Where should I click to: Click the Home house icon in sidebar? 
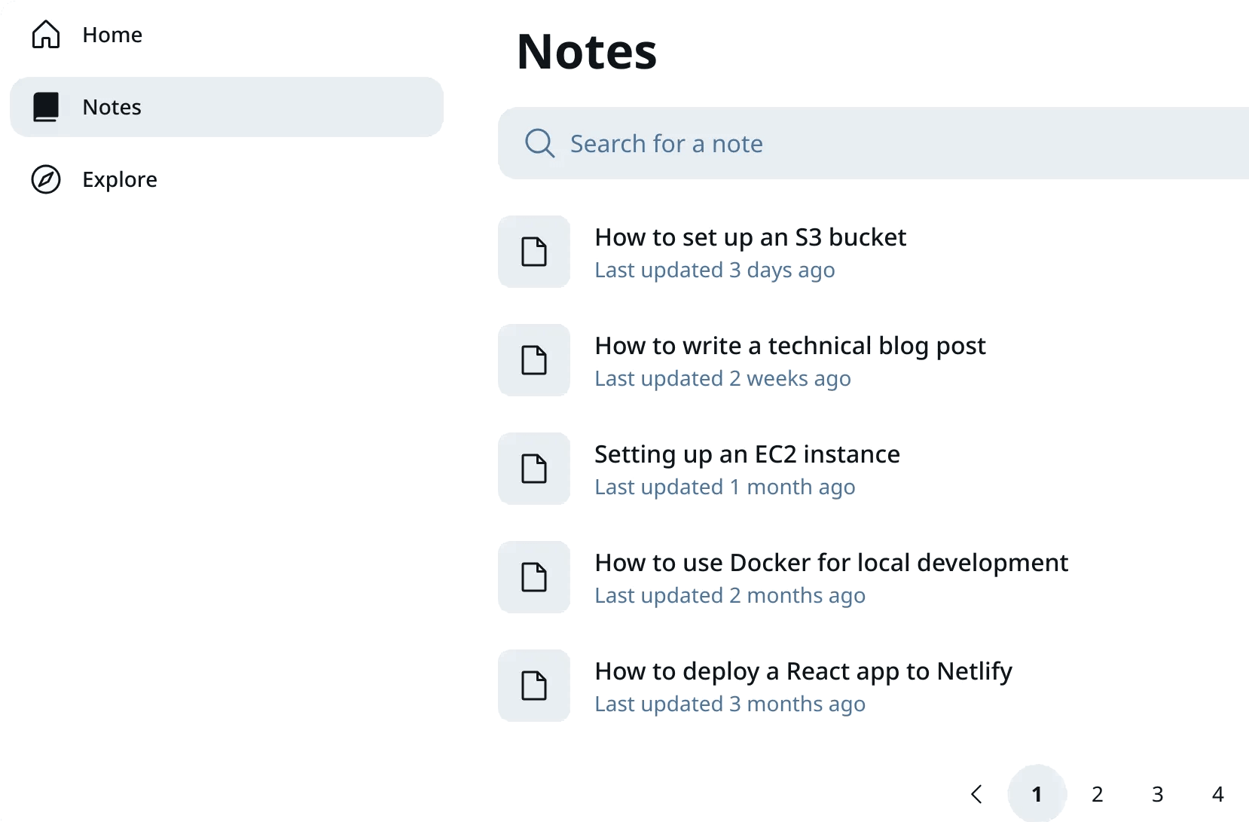pos(46,35)
